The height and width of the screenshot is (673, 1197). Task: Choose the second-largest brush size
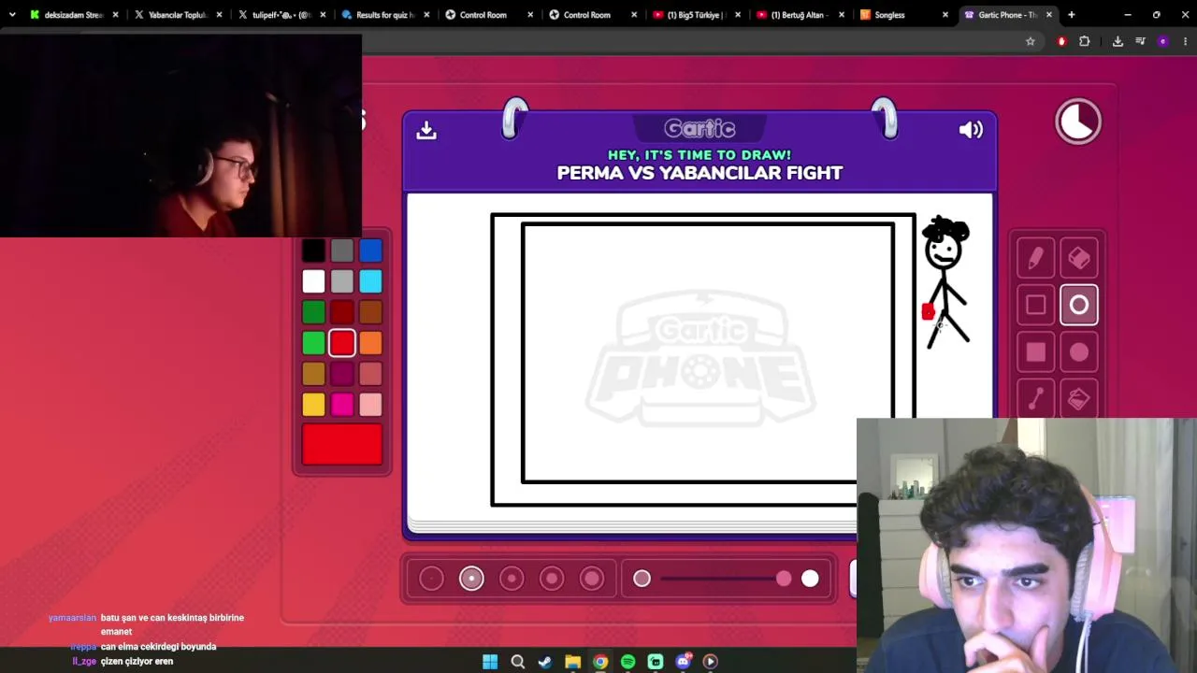point(552,580)
